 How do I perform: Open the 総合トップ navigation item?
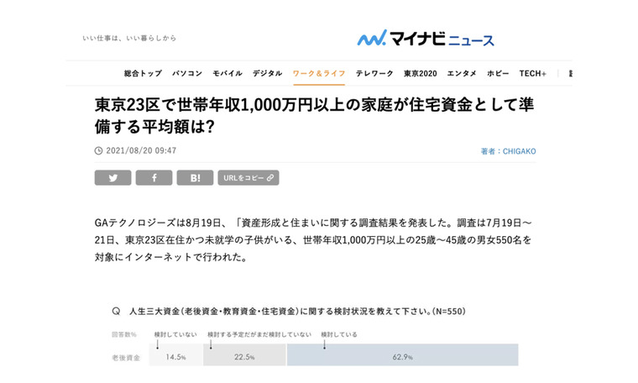tap(143, 74)
